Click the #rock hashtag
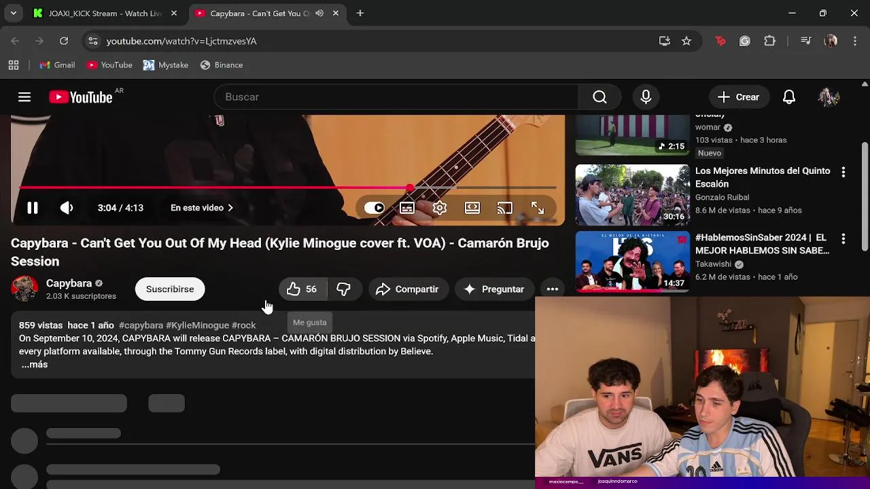Image resolution: width=870 pixels, height=489 pixels. 243,325
